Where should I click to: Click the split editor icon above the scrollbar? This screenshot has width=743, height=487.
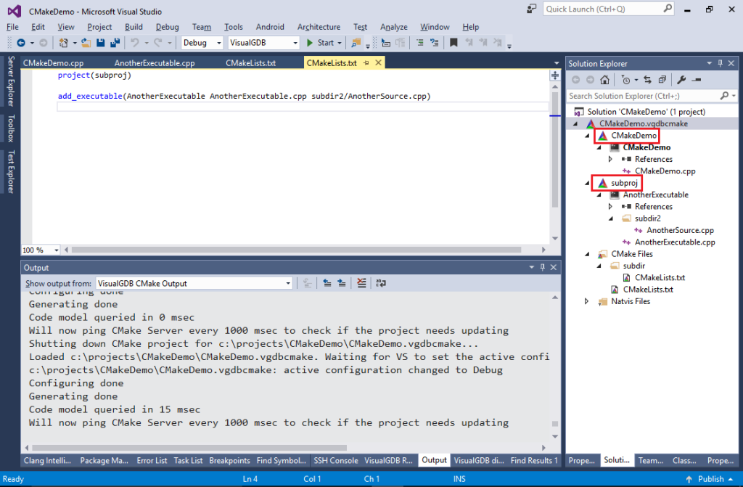pyautogui.click(x=555, y=75)
